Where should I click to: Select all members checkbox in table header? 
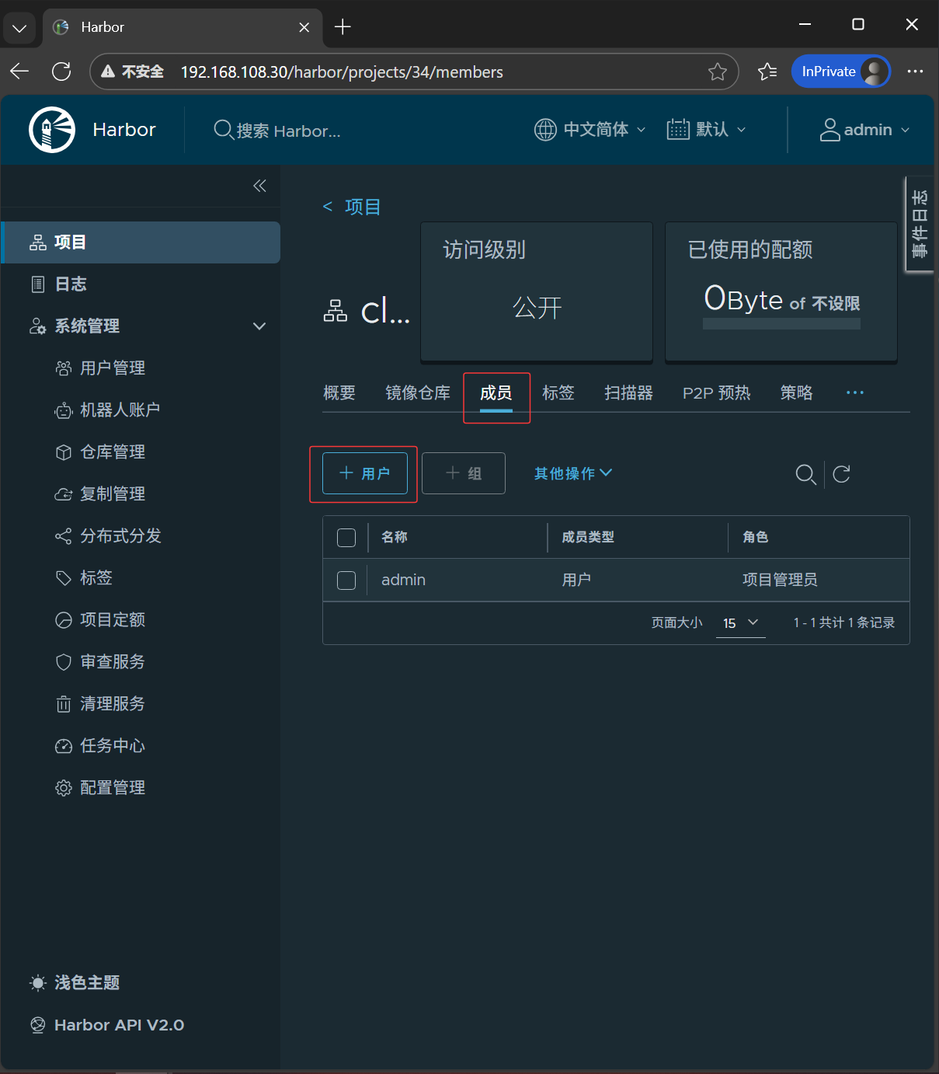coord(346,538)
